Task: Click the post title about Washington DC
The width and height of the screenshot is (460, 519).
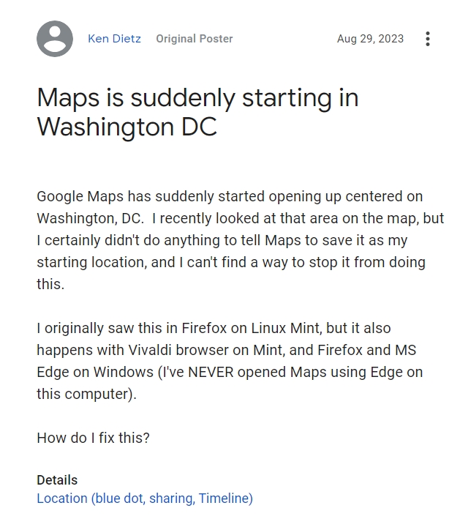Action: 197,112
